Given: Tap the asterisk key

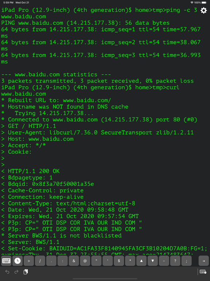Looking at the screenshot, I should pyautogui.click(x=130, y=261).
